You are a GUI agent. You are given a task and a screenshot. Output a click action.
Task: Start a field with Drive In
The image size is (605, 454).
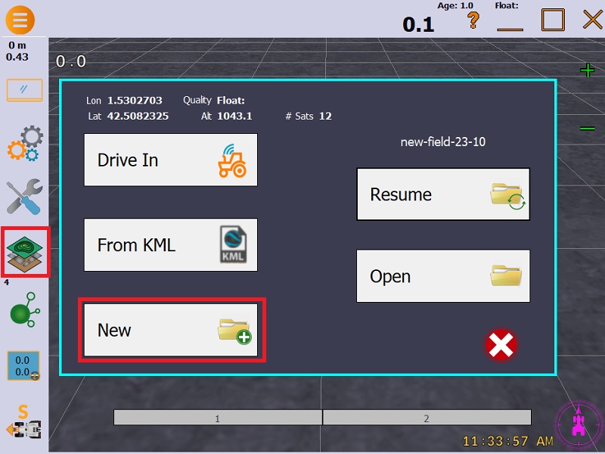[171, 160]
